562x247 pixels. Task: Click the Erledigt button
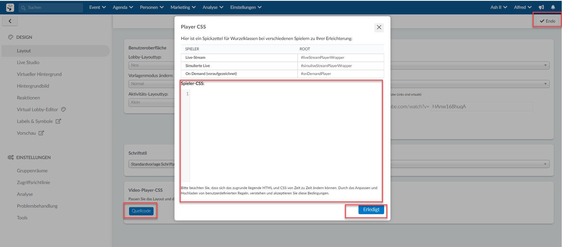coord(371,210)
